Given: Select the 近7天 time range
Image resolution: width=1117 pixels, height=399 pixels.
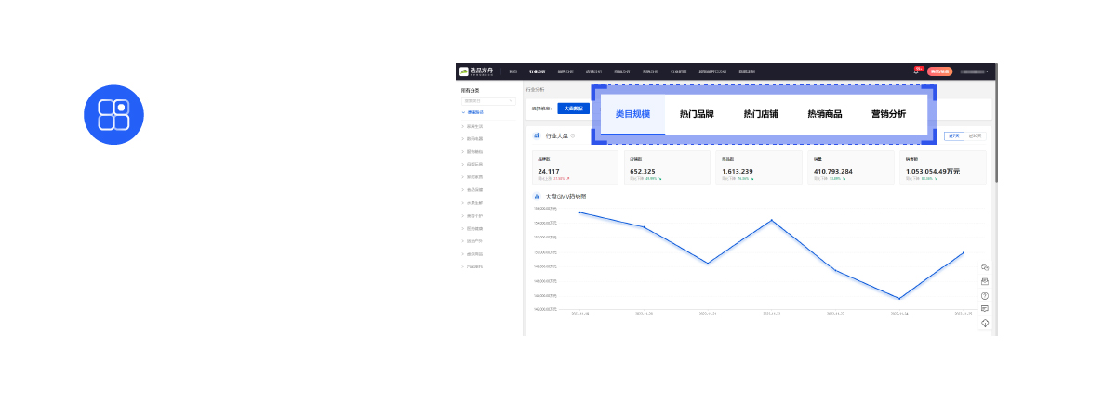Looking at the screenshot, I should (x=953, y=136).
